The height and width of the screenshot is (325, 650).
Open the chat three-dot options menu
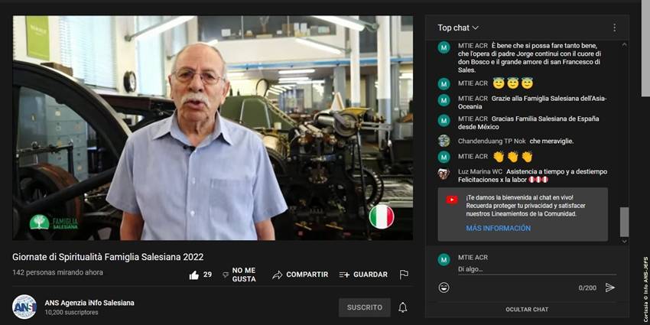[x=614, y=28]
